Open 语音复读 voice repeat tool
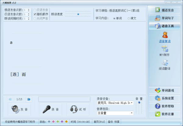Viewport: 183px width, 126px height. [165, 37]
